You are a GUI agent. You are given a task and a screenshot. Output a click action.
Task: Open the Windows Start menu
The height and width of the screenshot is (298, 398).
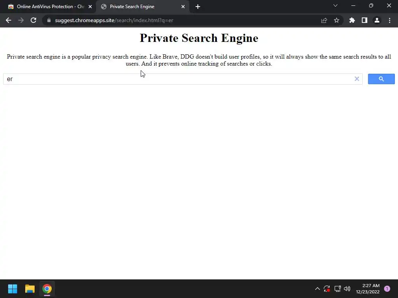[12, 289]
